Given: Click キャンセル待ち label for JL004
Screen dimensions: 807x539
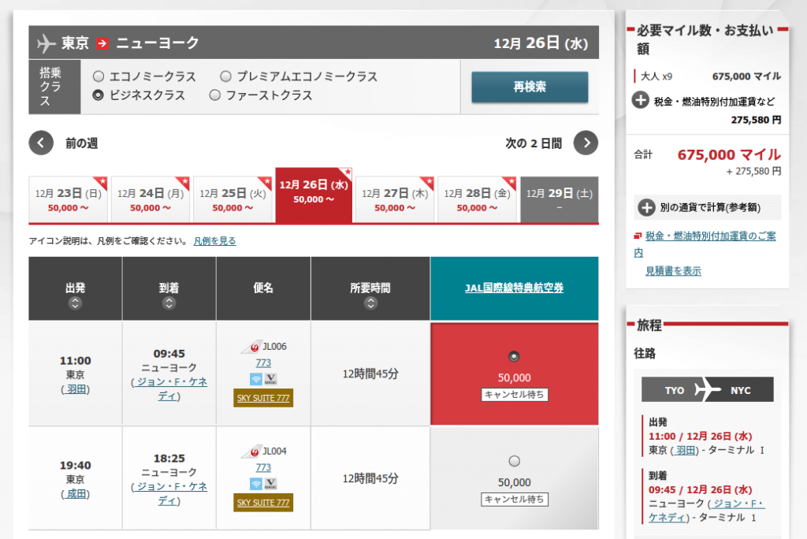Looking at the screenshot, I should coord(514,499).
